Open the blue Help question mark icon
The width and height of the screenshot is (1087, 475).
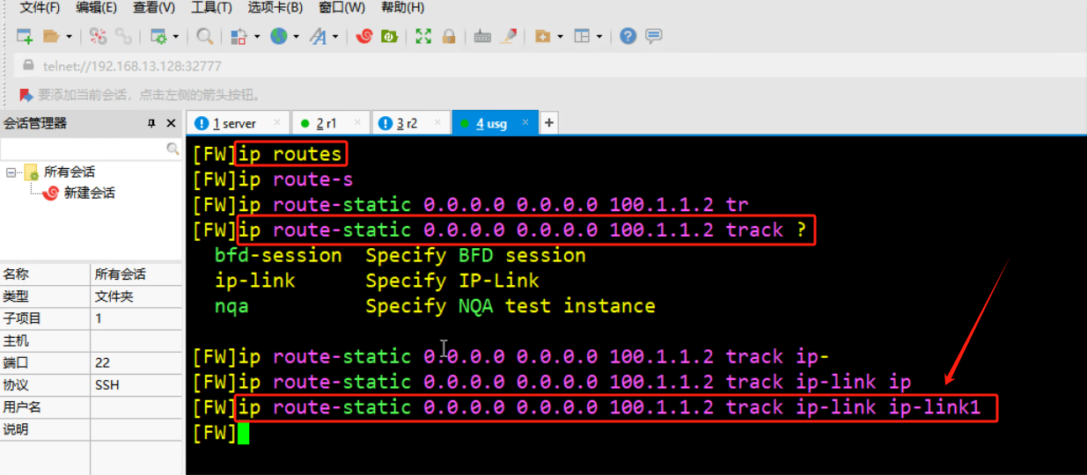(628, 36)
